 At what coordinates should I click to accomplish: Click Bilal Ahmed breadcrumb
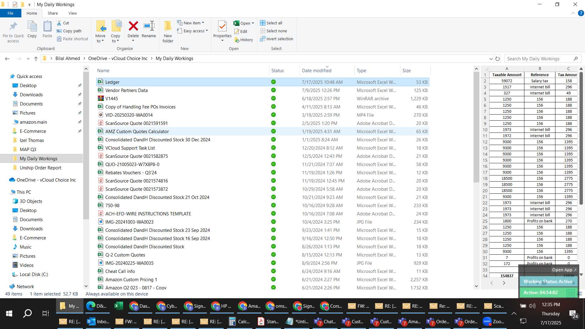[68, 58]
